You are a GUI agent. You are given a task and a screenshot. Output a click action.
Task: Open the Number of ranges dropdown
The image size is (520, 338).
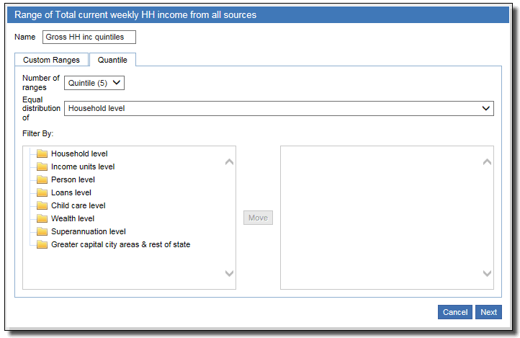pos(94,83)
